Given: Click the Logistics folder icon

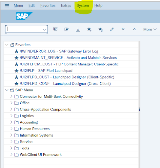Looking at the screenshot, I should point(16,116).
